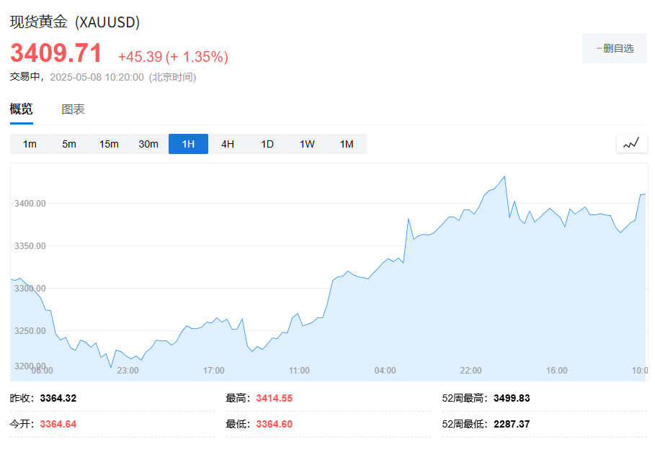The width and height of the screenshot is (655, 452).
Task: Select the 1D daily timeframe
Action: coord(267,144)
